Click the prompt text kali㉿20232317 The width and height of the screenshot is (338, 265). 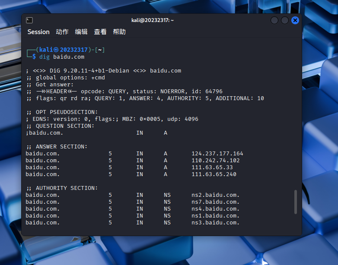63,50
